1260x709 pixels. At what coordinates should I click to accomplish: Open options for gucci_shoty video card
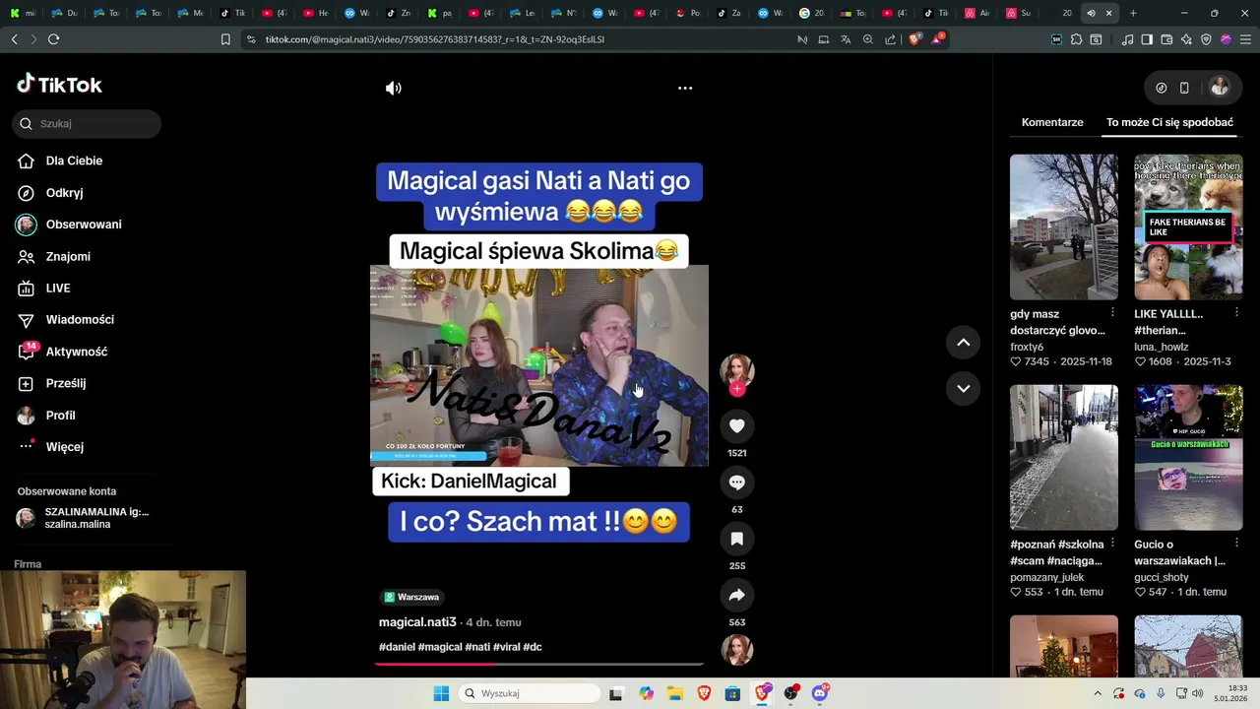1237,543
